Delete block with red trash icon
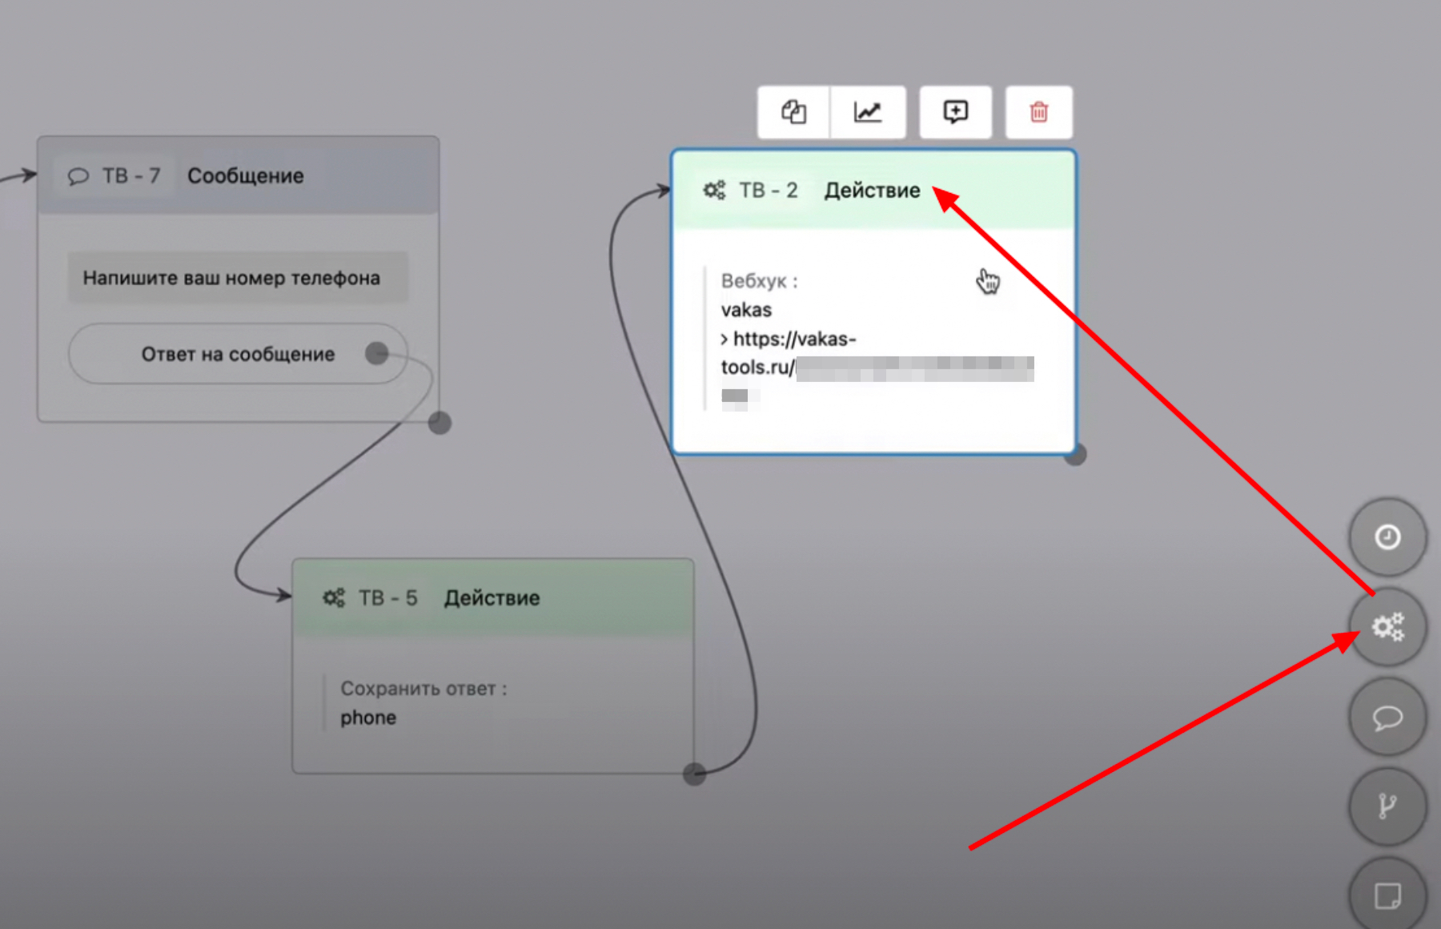Viewport: 1441px width, 929px height. (x=1038, y=112)
